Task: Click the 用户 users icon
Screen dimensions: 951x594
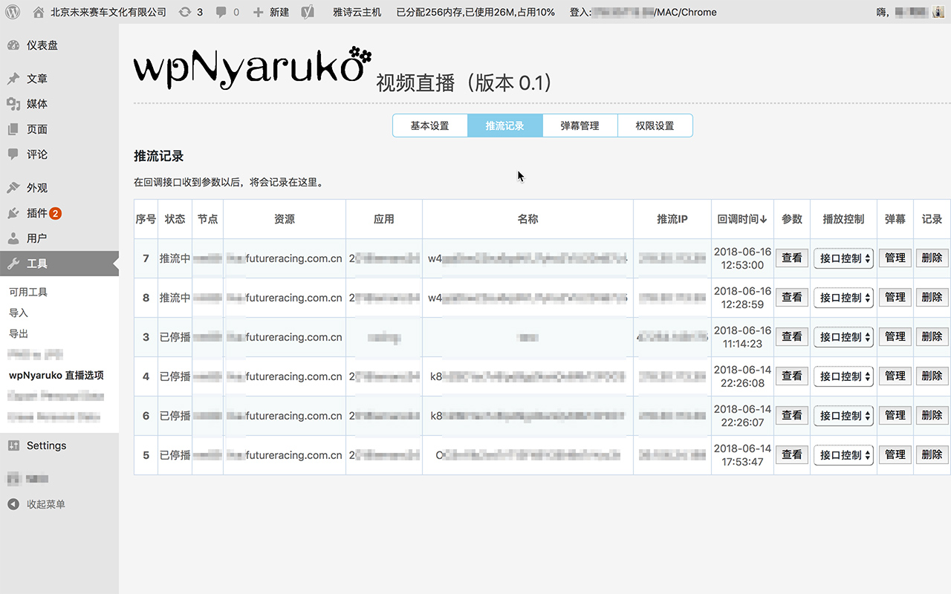Action: click(13, 238)
